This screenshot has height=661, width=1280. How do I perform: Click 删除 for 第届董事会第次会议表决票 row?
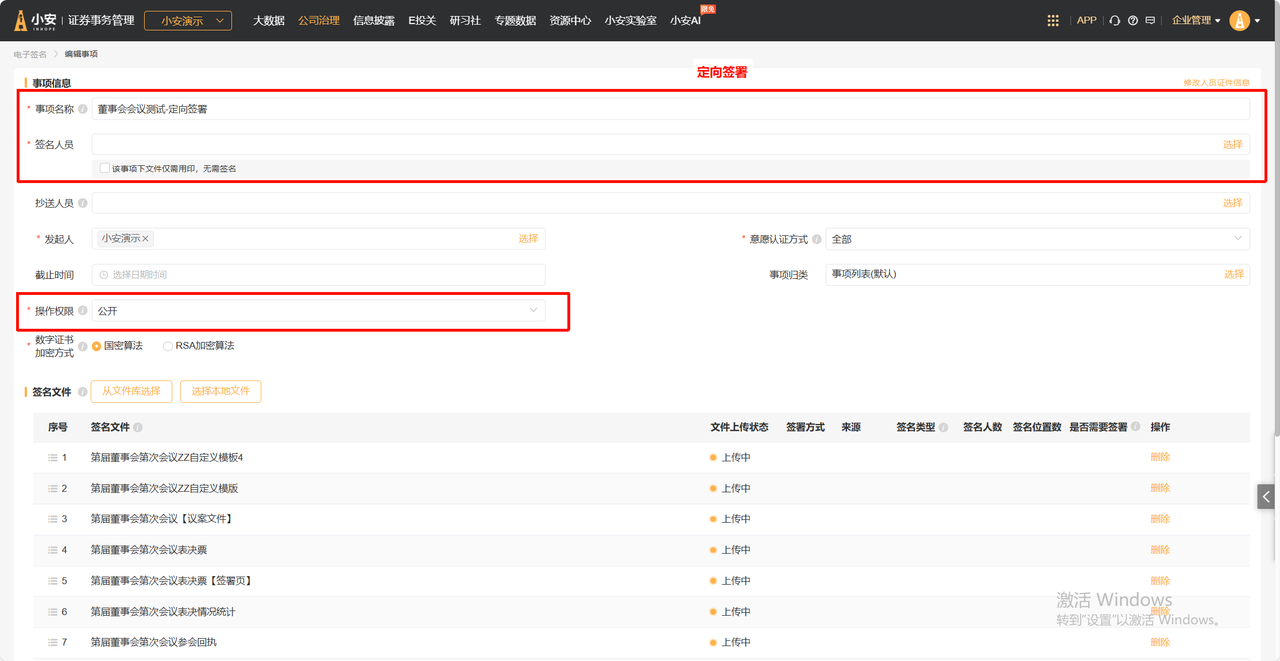tap(1160, 550)
